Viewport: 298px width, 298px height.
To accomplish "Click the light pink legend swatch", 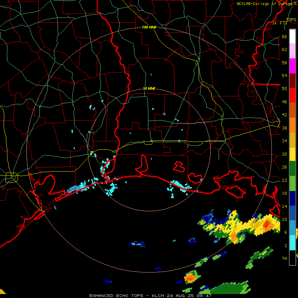I will click(292, 51).
